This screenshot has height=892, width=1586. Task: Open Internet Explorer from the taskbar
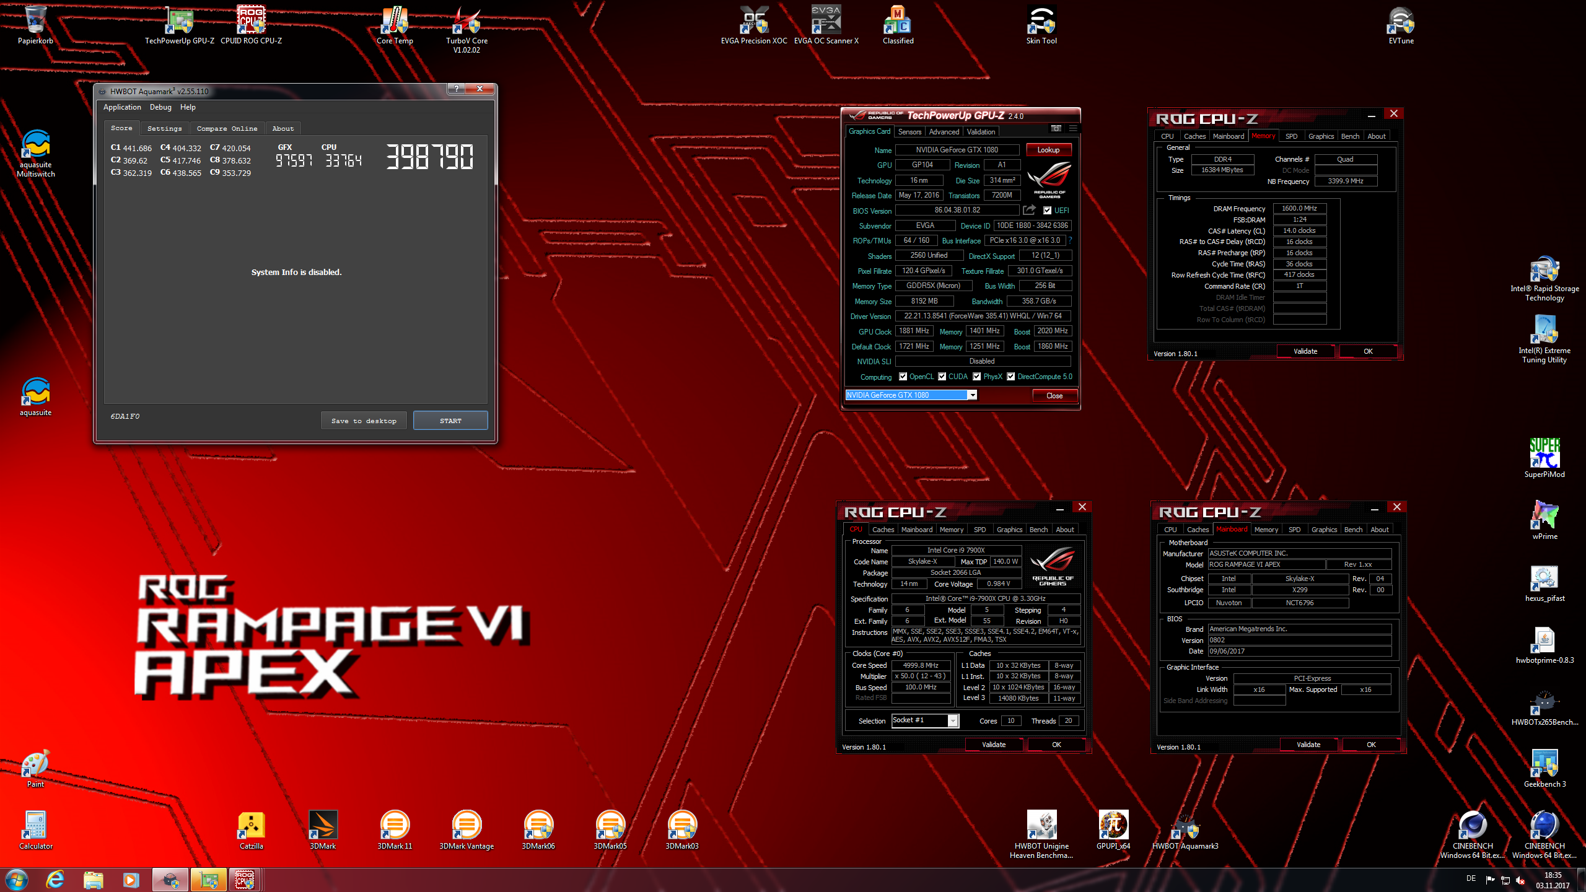click(x=55, y=880)
